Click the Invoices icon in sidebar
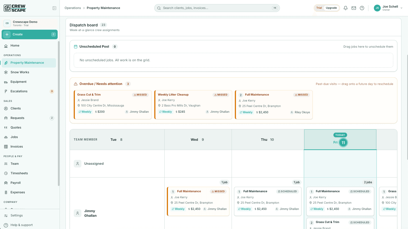 (6, 147)
